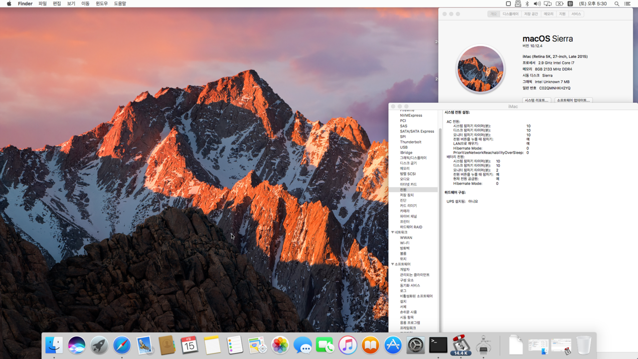Click 소프트웨어 업데이트... button
The image size is (638, 359).
pos(573,100)
